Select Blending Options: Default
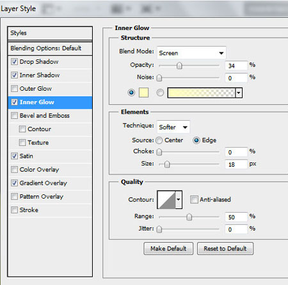Viewport: 288px width, 285px height. (x=50, y=49)
